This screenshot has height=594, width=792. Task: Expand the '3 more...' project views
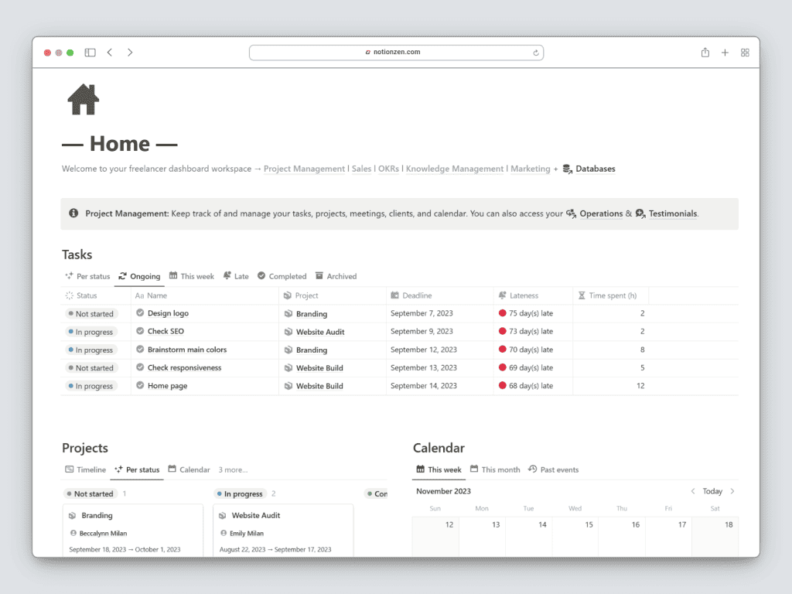pyautogui.click(x=233, y=469)
